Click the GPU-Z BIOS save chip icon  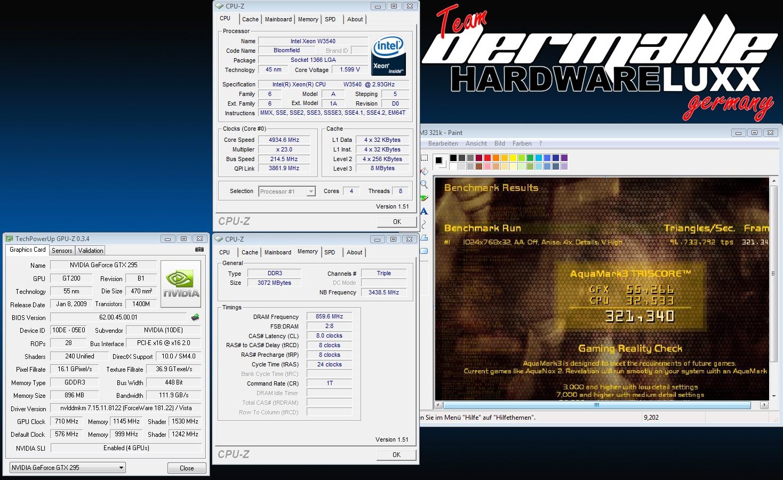[195, 317]
